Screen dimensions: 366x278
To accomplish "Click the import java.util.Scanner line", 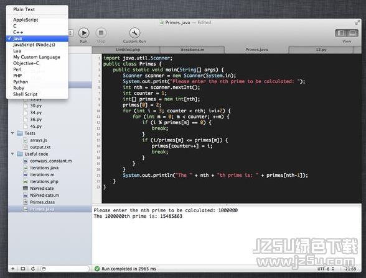I will (x=138, y=58).
